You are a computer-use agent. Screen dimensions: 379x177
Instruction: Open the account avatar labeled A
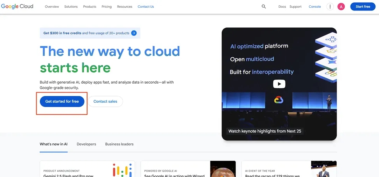click(341, 7)
